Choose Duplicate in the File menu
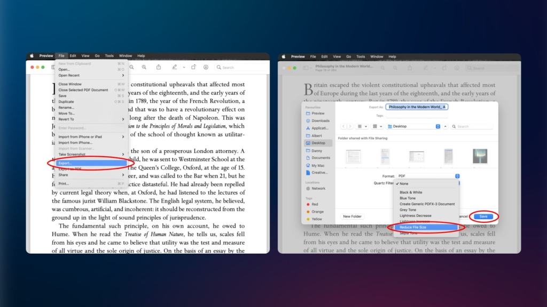Viewport: 547px width, 307px height. (91, 102)
